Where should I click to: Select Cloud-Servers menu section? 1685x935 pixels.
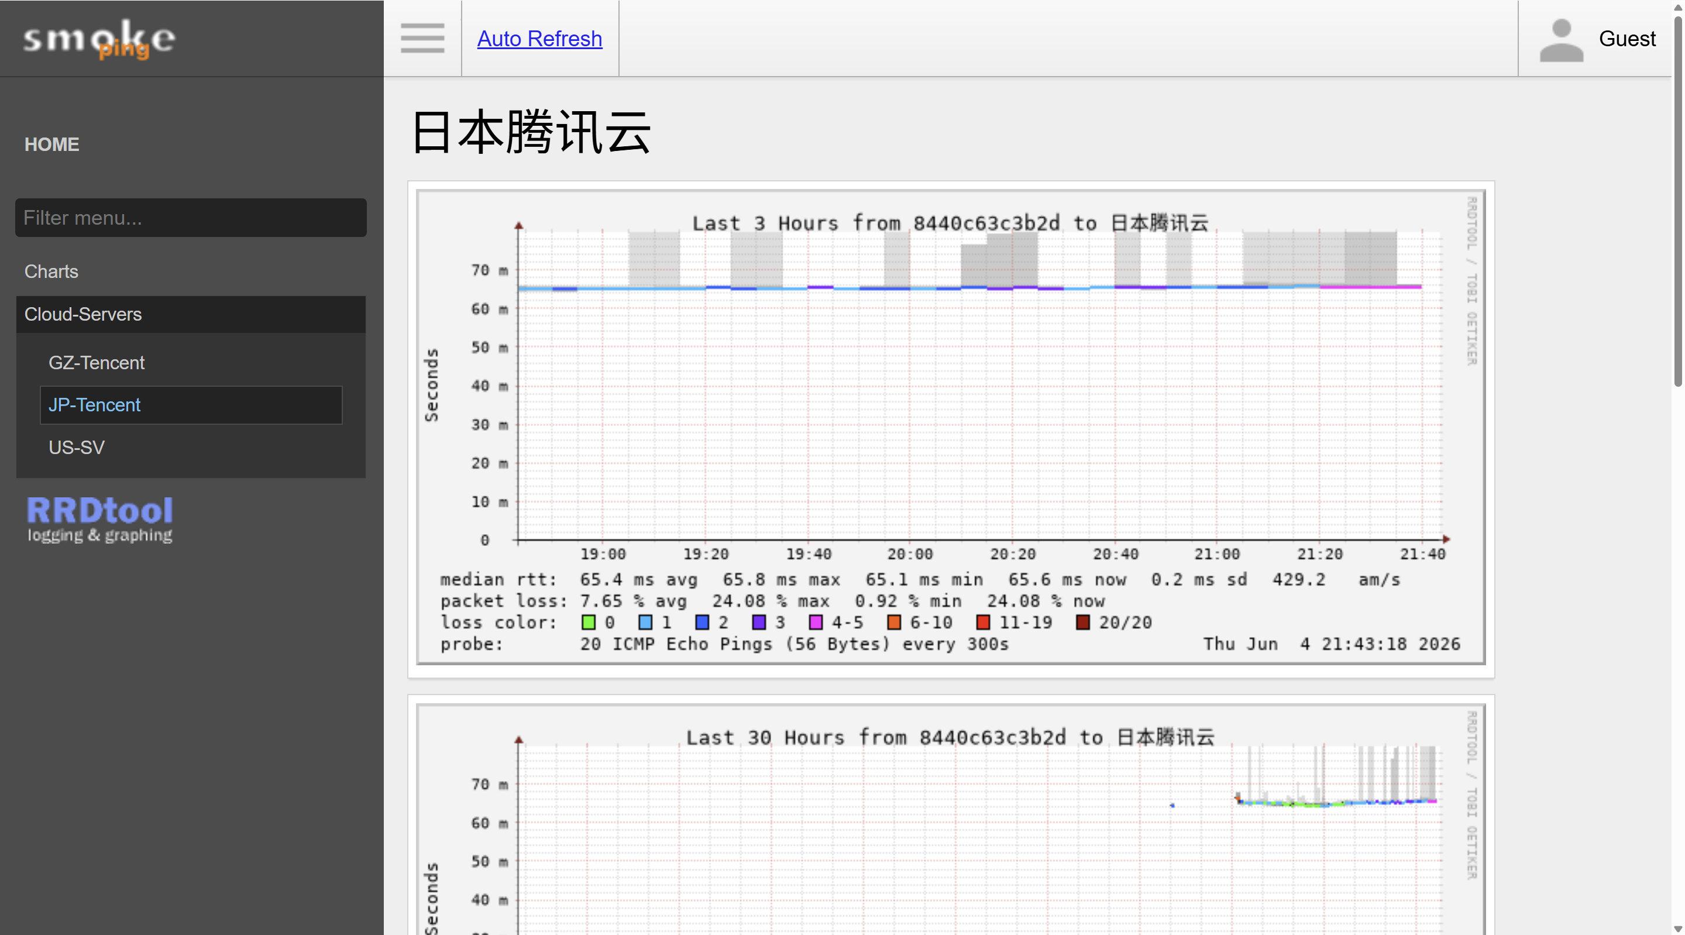click(x=191, y=315)
